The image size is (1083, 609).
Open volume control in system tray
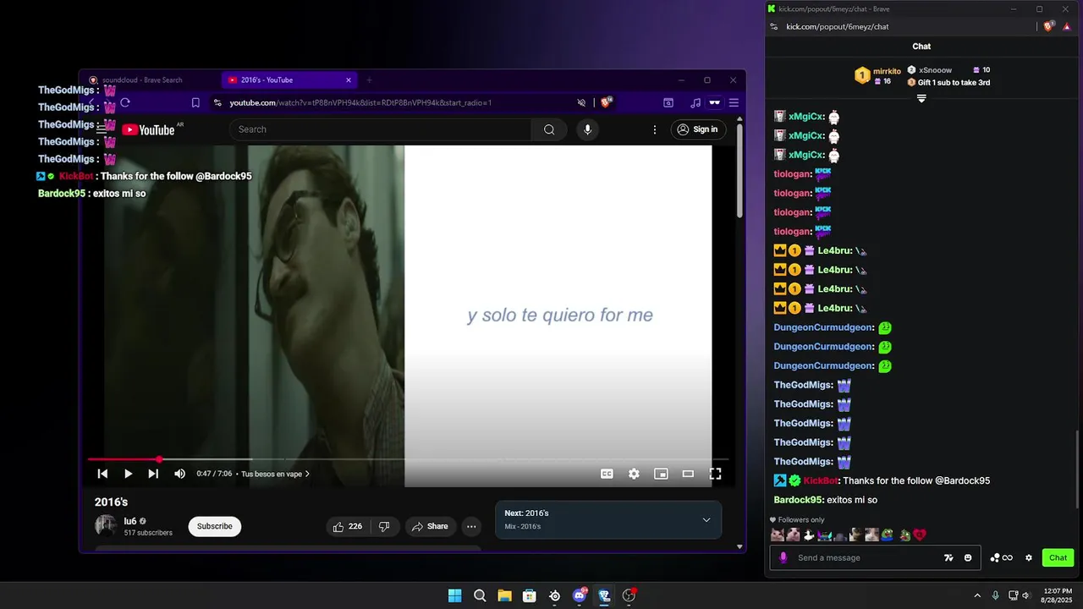(1025, 595)
